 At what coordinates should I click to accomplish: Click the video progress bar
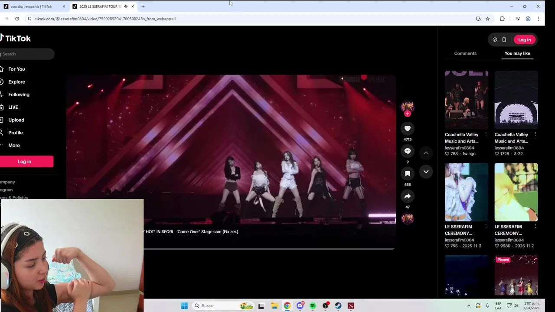tap(269, 249)
